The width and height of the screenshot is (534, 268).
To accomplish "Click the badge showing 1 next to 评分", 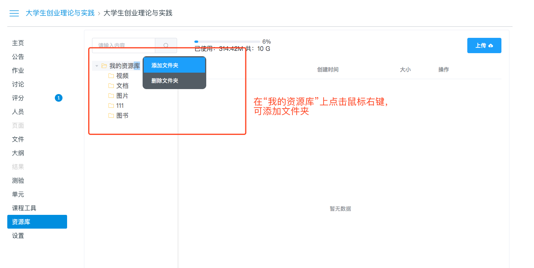I will 59,98.
